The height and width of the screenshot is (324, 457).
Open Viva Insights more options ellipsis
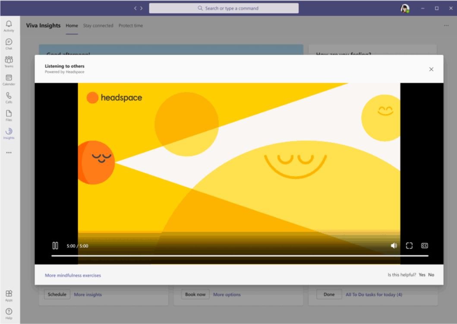(x=446, y=25)
